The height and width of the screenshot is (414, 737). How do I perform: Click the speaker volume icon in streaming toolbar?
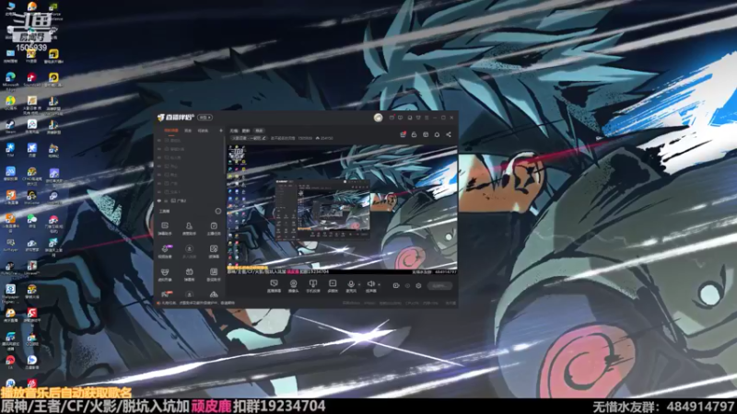[x=370, y=283]
